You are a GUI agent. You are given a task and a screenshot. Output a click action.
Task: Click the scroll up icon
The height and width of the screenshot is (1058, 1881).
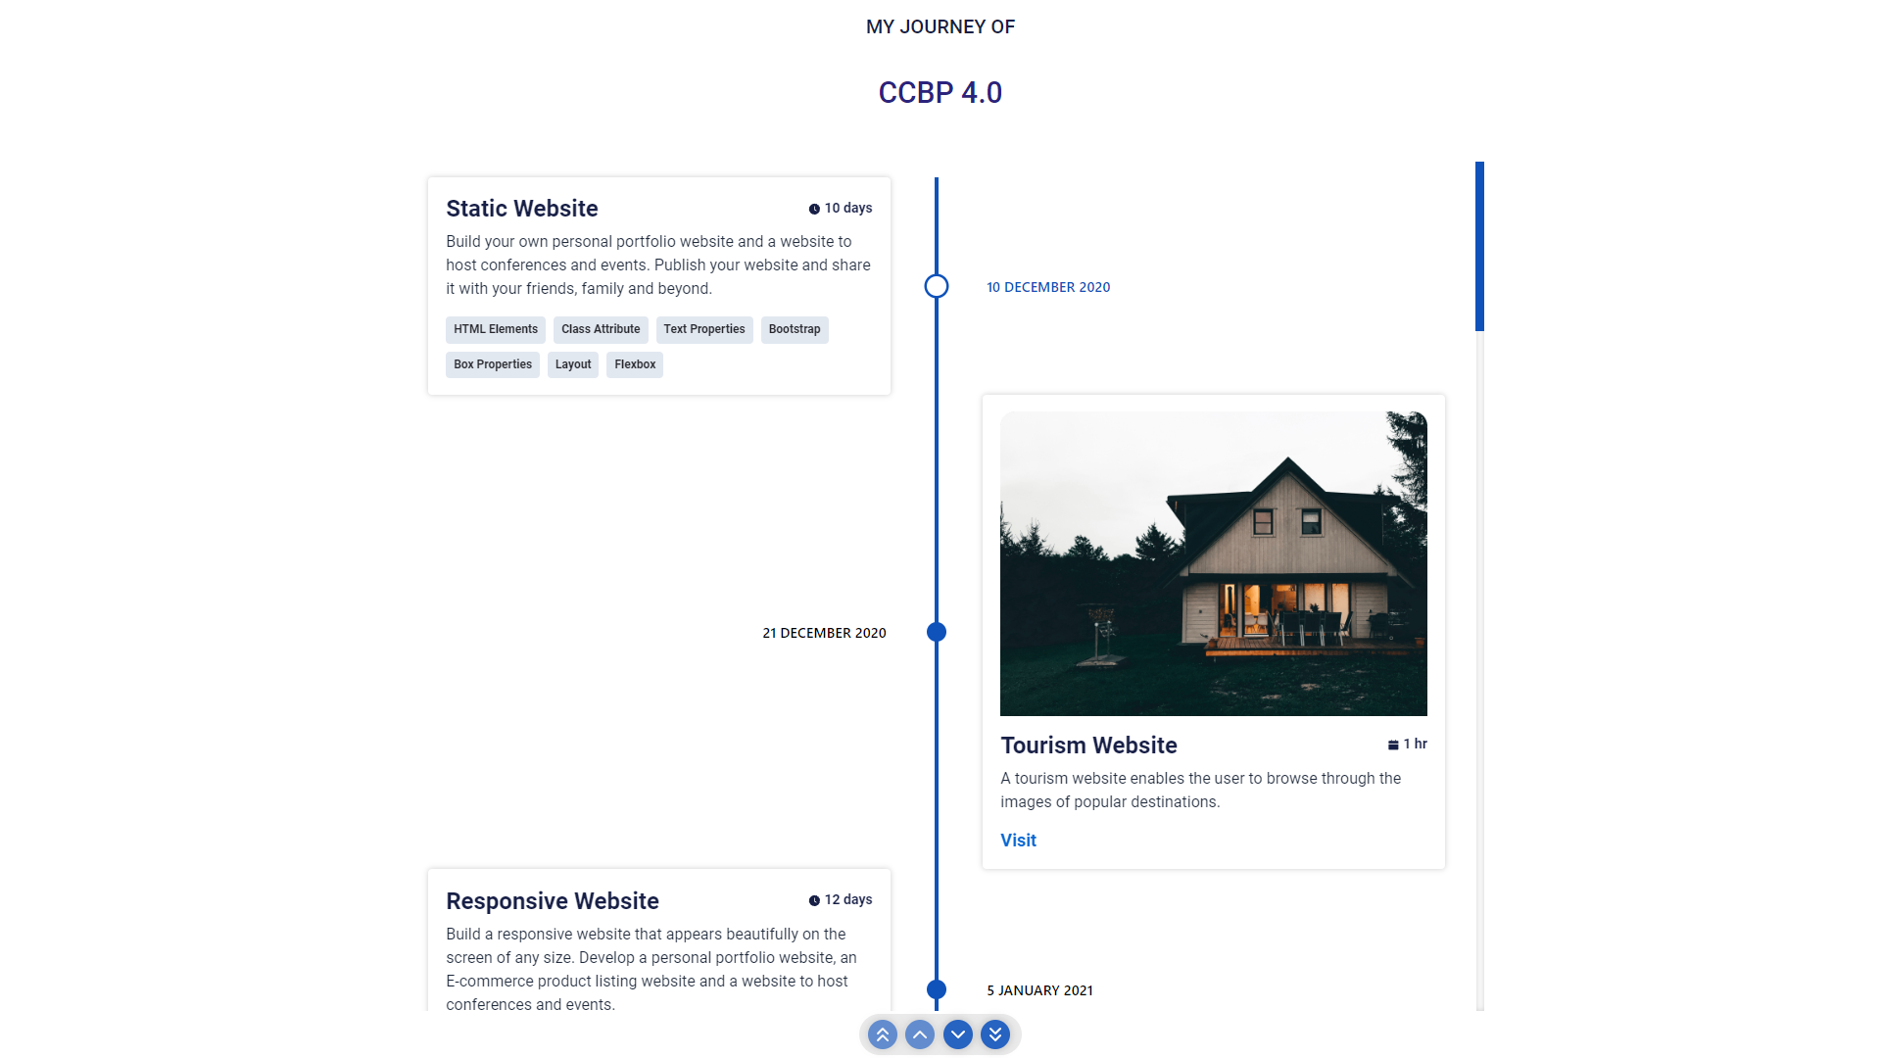point(920,1034)
